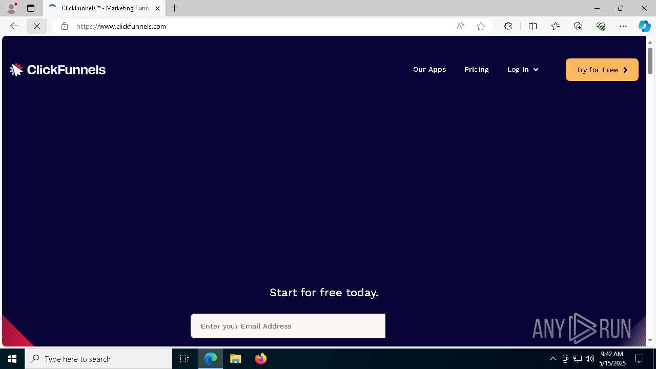Open Tab actions menu icon
656x369 pixels.
click(31, 8)
